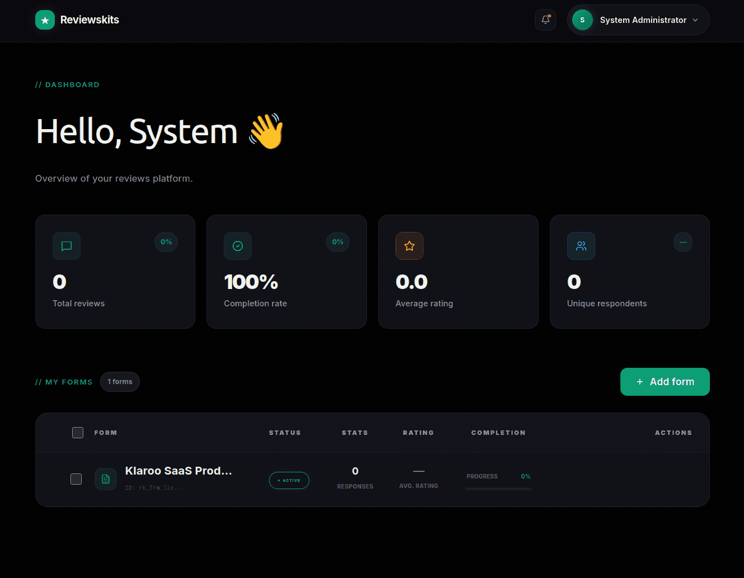Screen dimensions: 744x578
Task: Click the Total reviews chat bubble icon
Action: pos(67,246)
